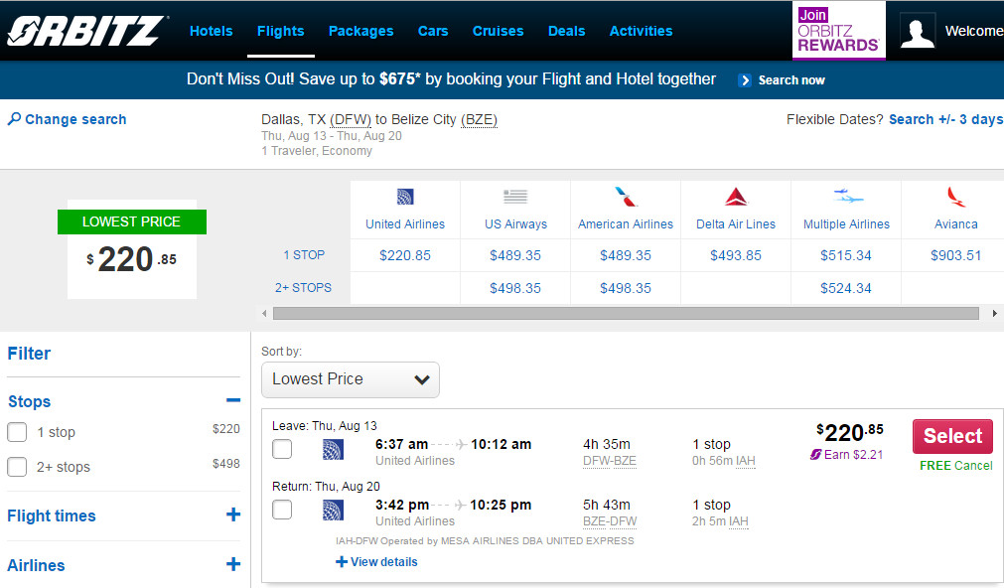1004x588 pixels.
Task: Select the US Airways 2+ stops $498.35 price
Action: (x=515, y=288)
